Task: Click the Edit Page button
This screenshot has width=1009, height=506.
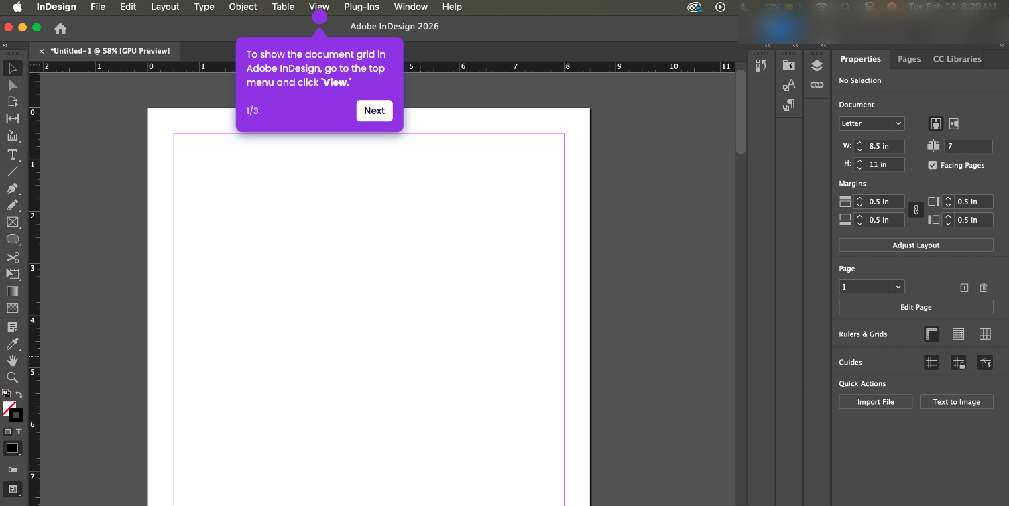Action: [x=916, y=307]
